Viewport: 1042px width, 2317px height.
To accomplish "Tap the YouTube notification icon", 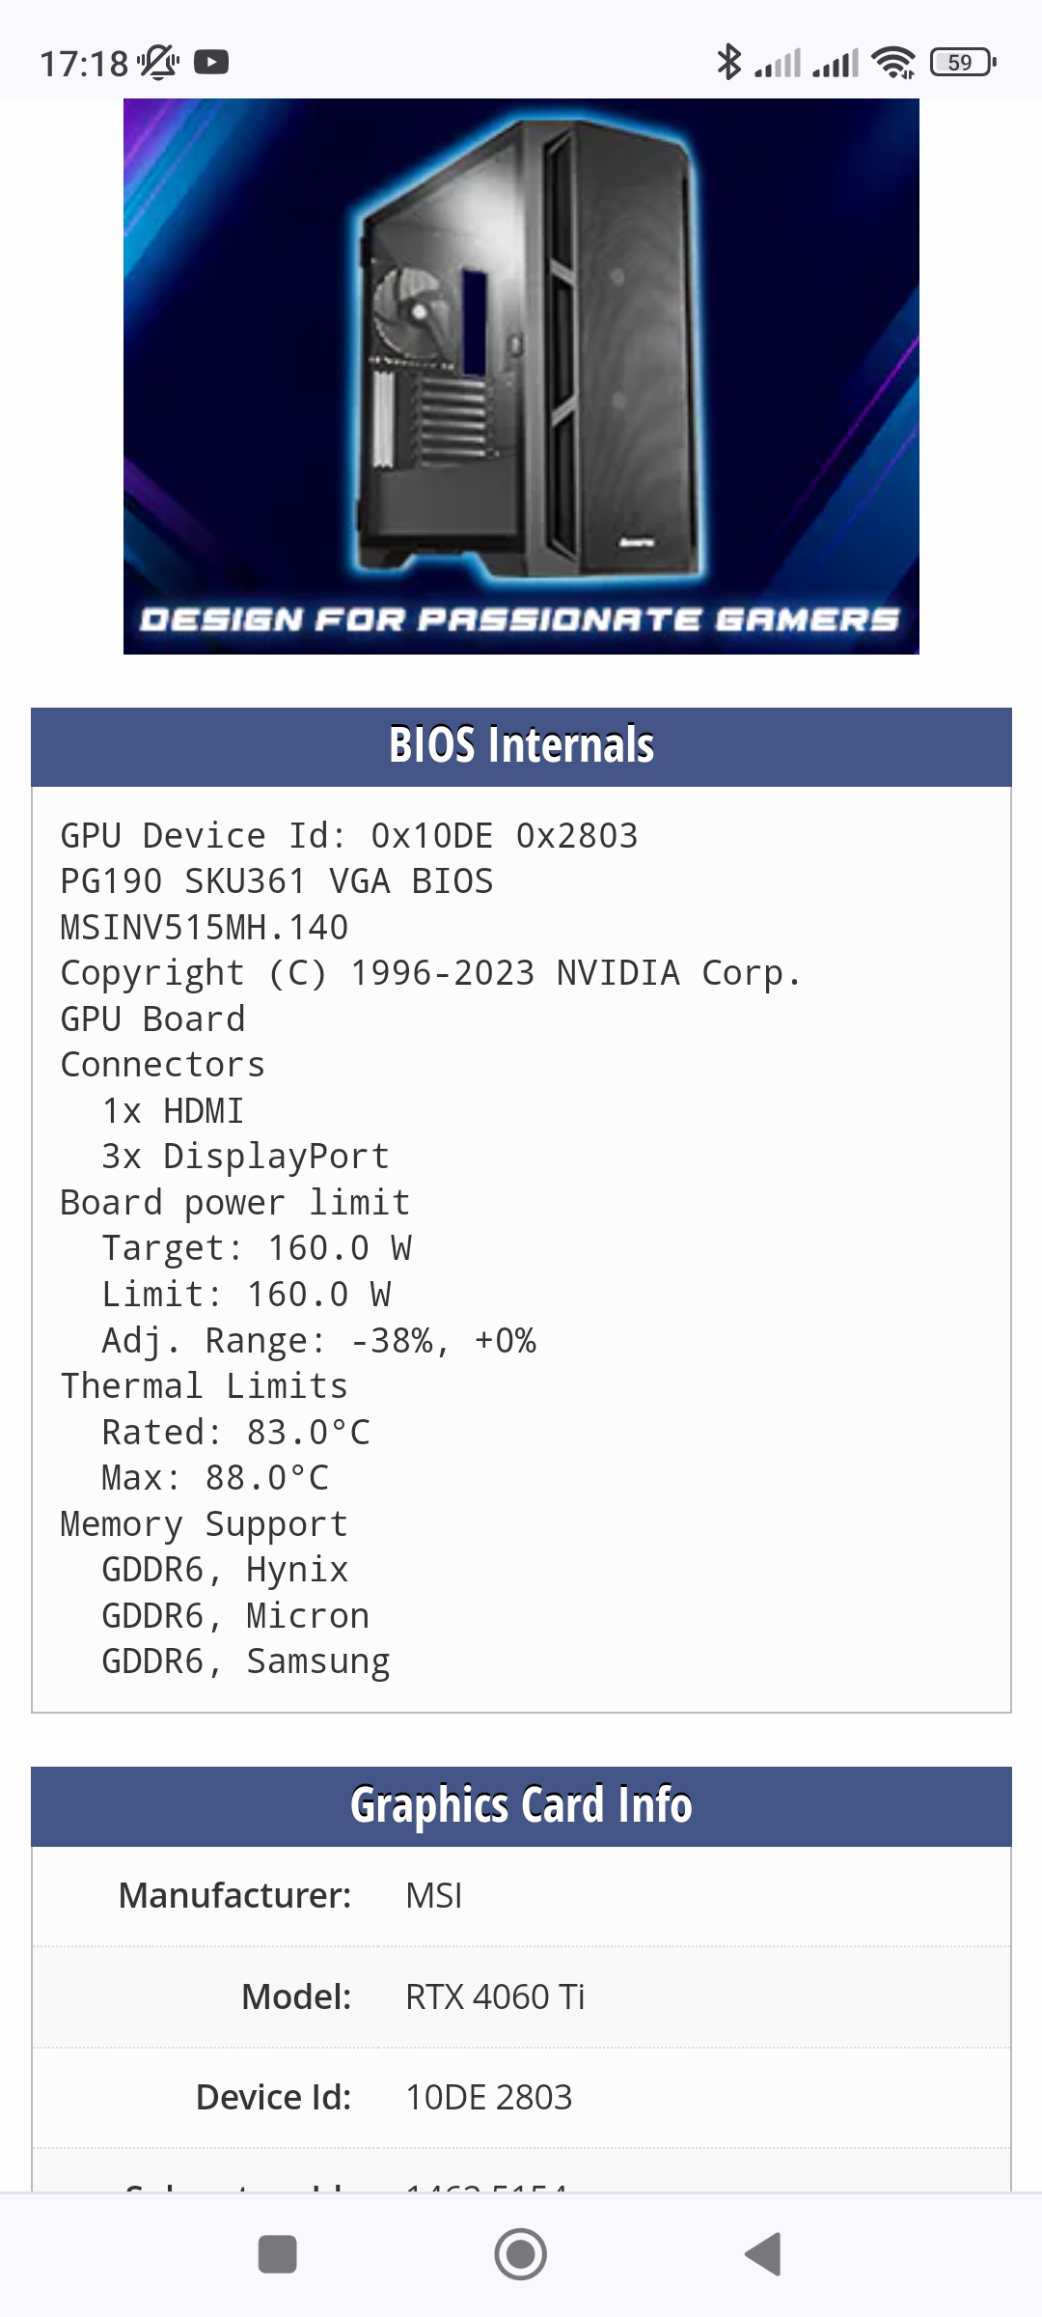I will click(x=211, y=63).
